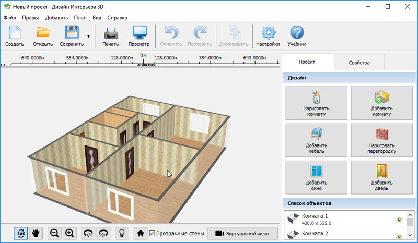
Task: Zoom in with plus magnifier
Action: 69,234
